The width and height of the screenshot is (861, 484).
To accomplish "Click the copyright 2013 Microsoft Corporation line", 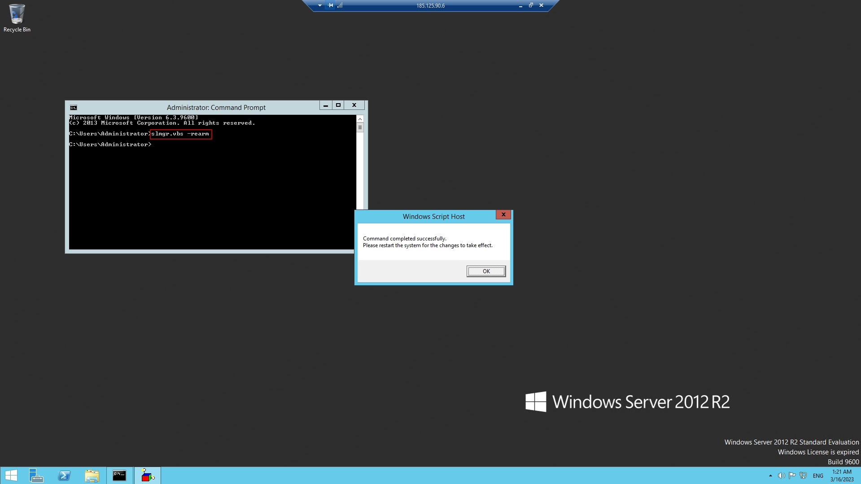I will (162, 123).
